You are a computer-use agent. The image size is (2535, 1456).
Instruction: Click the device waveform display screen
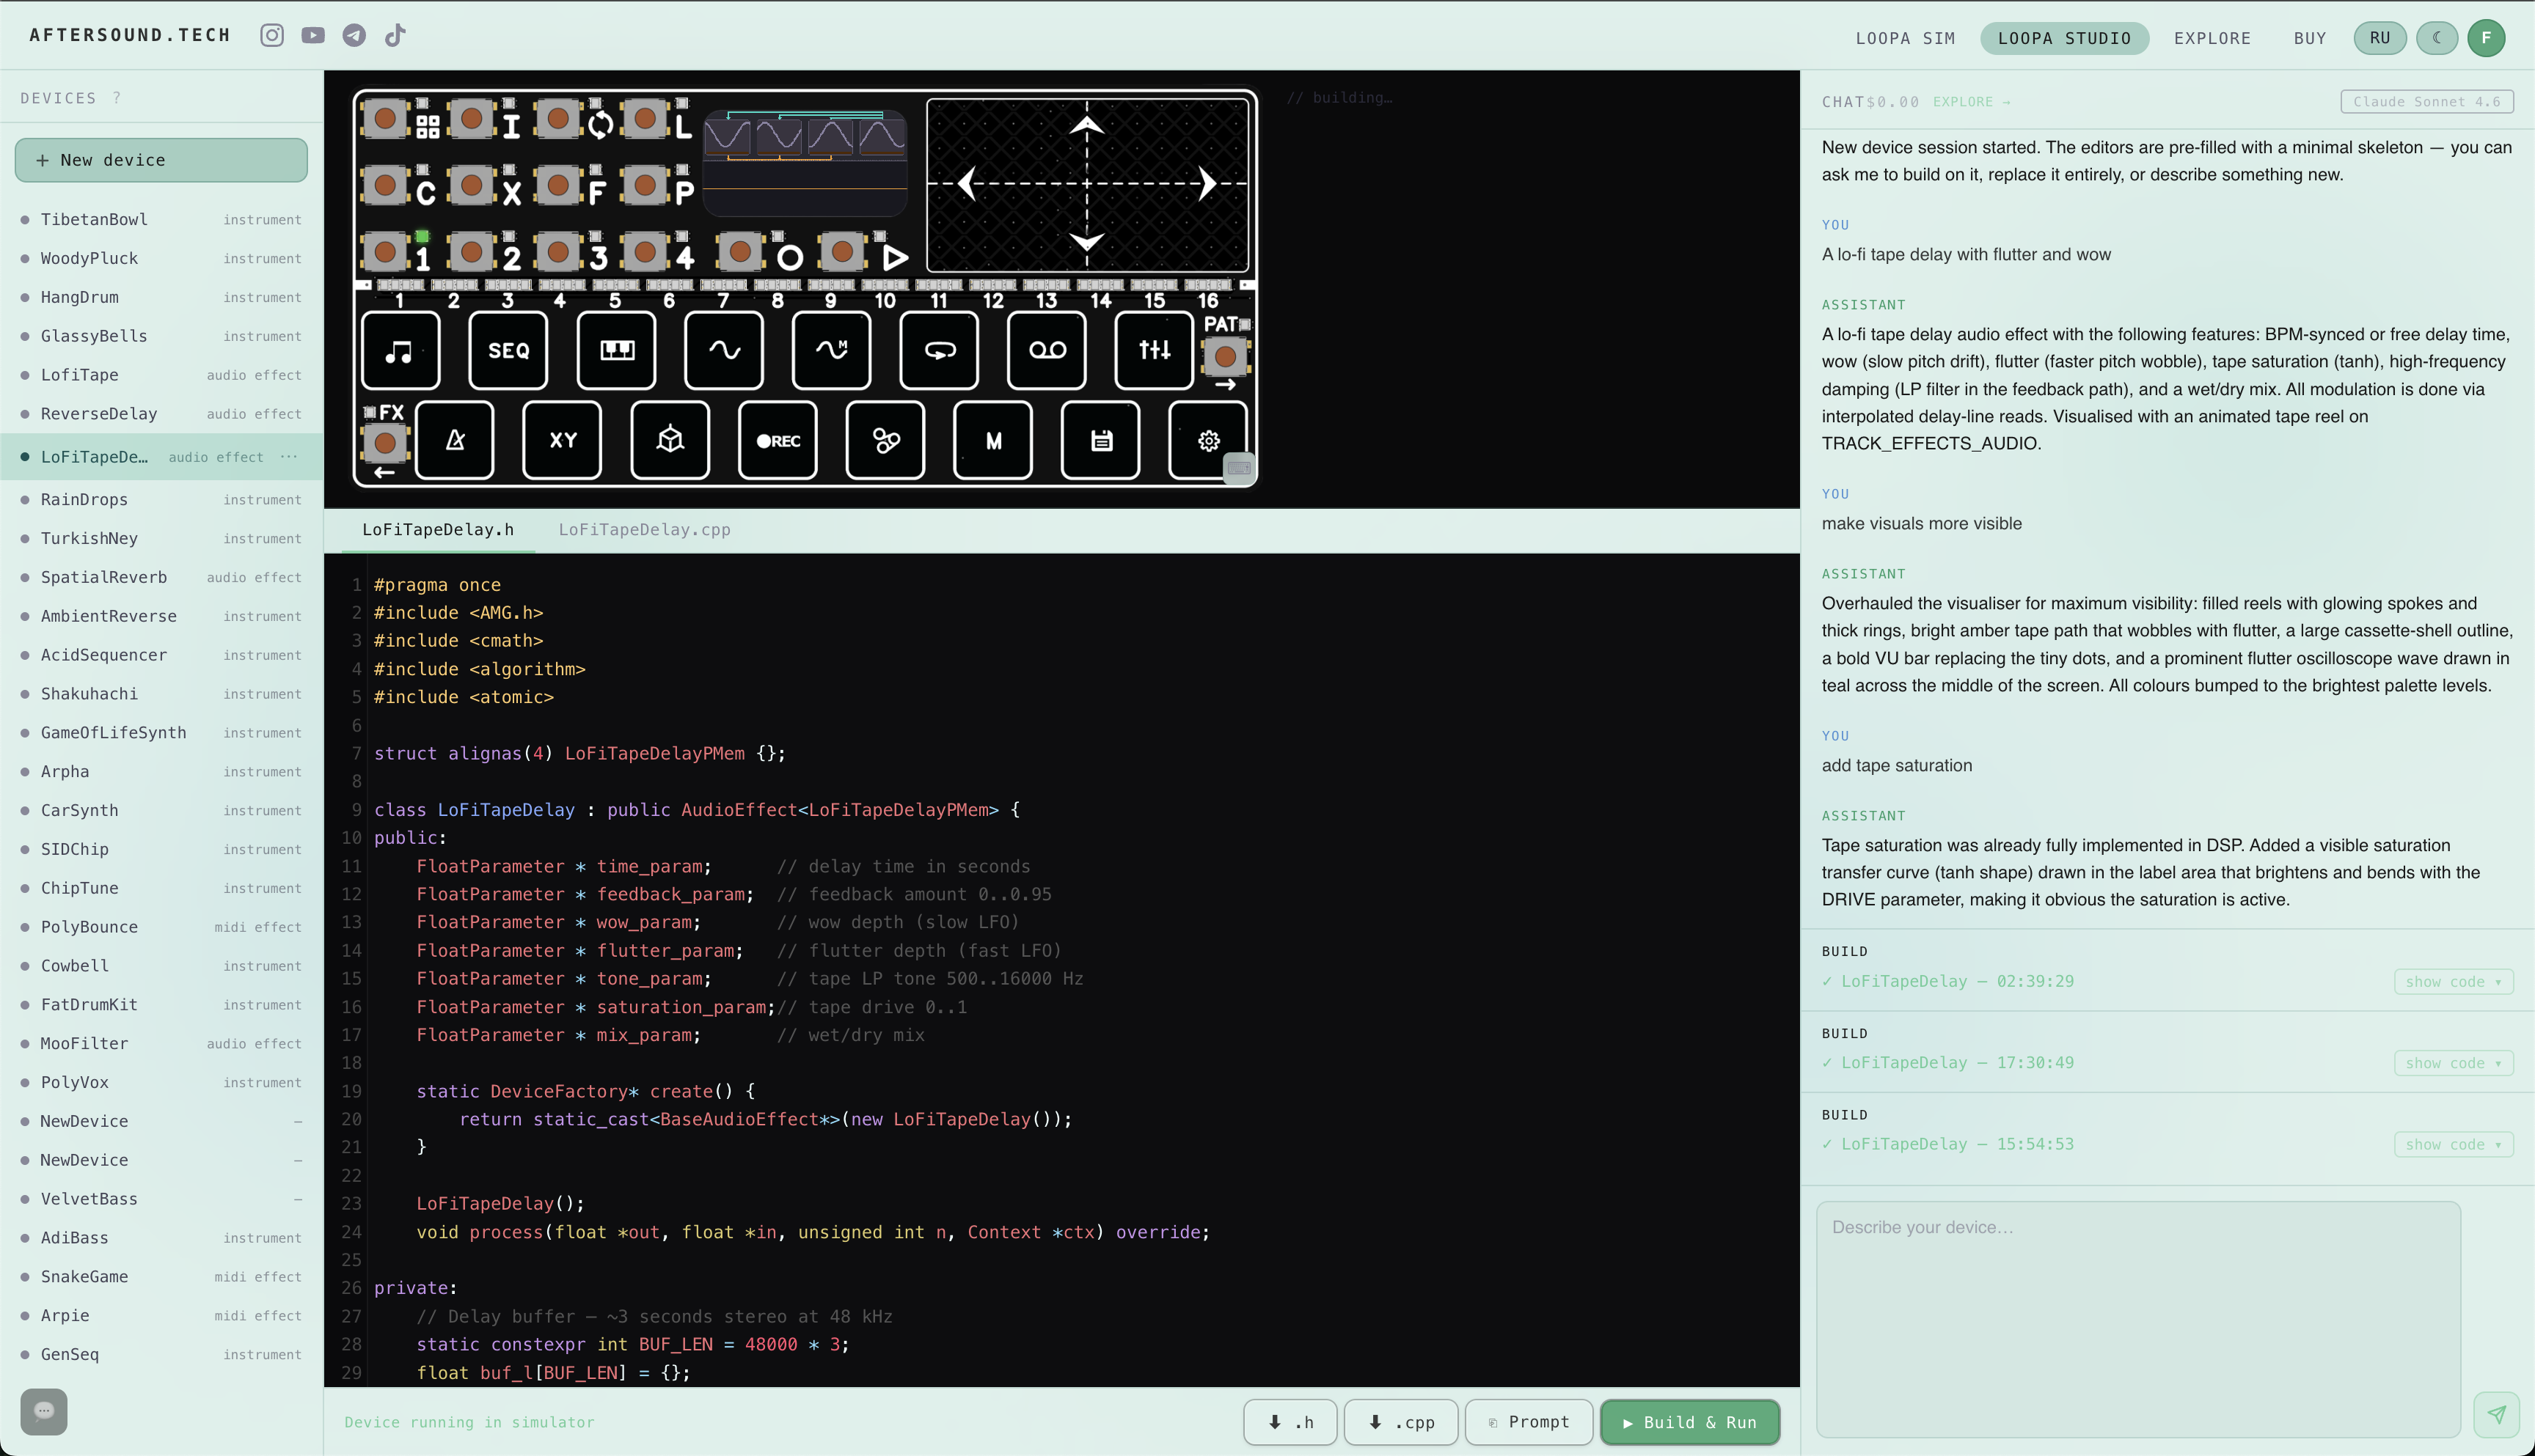pyautogui.click(x=805, y=163)
